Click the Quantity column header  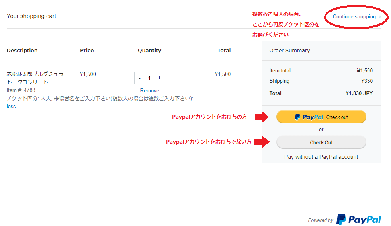click(x=150, y=51)
